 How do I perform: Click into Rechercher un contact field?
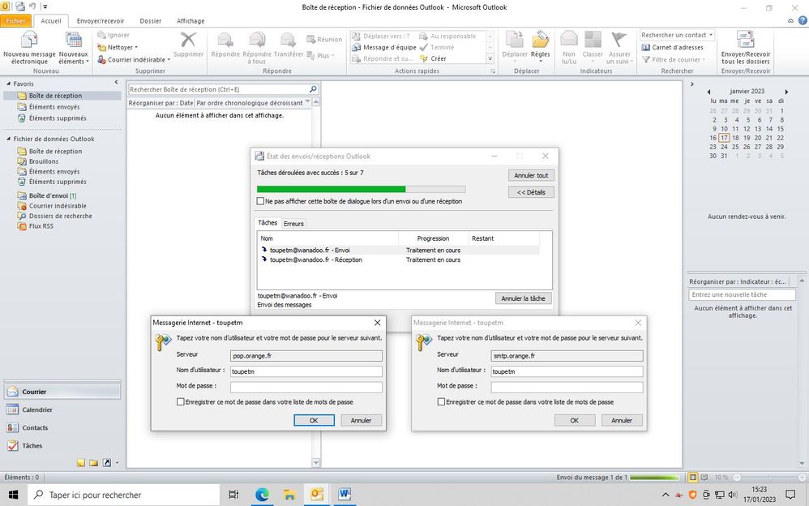[674, 35]
